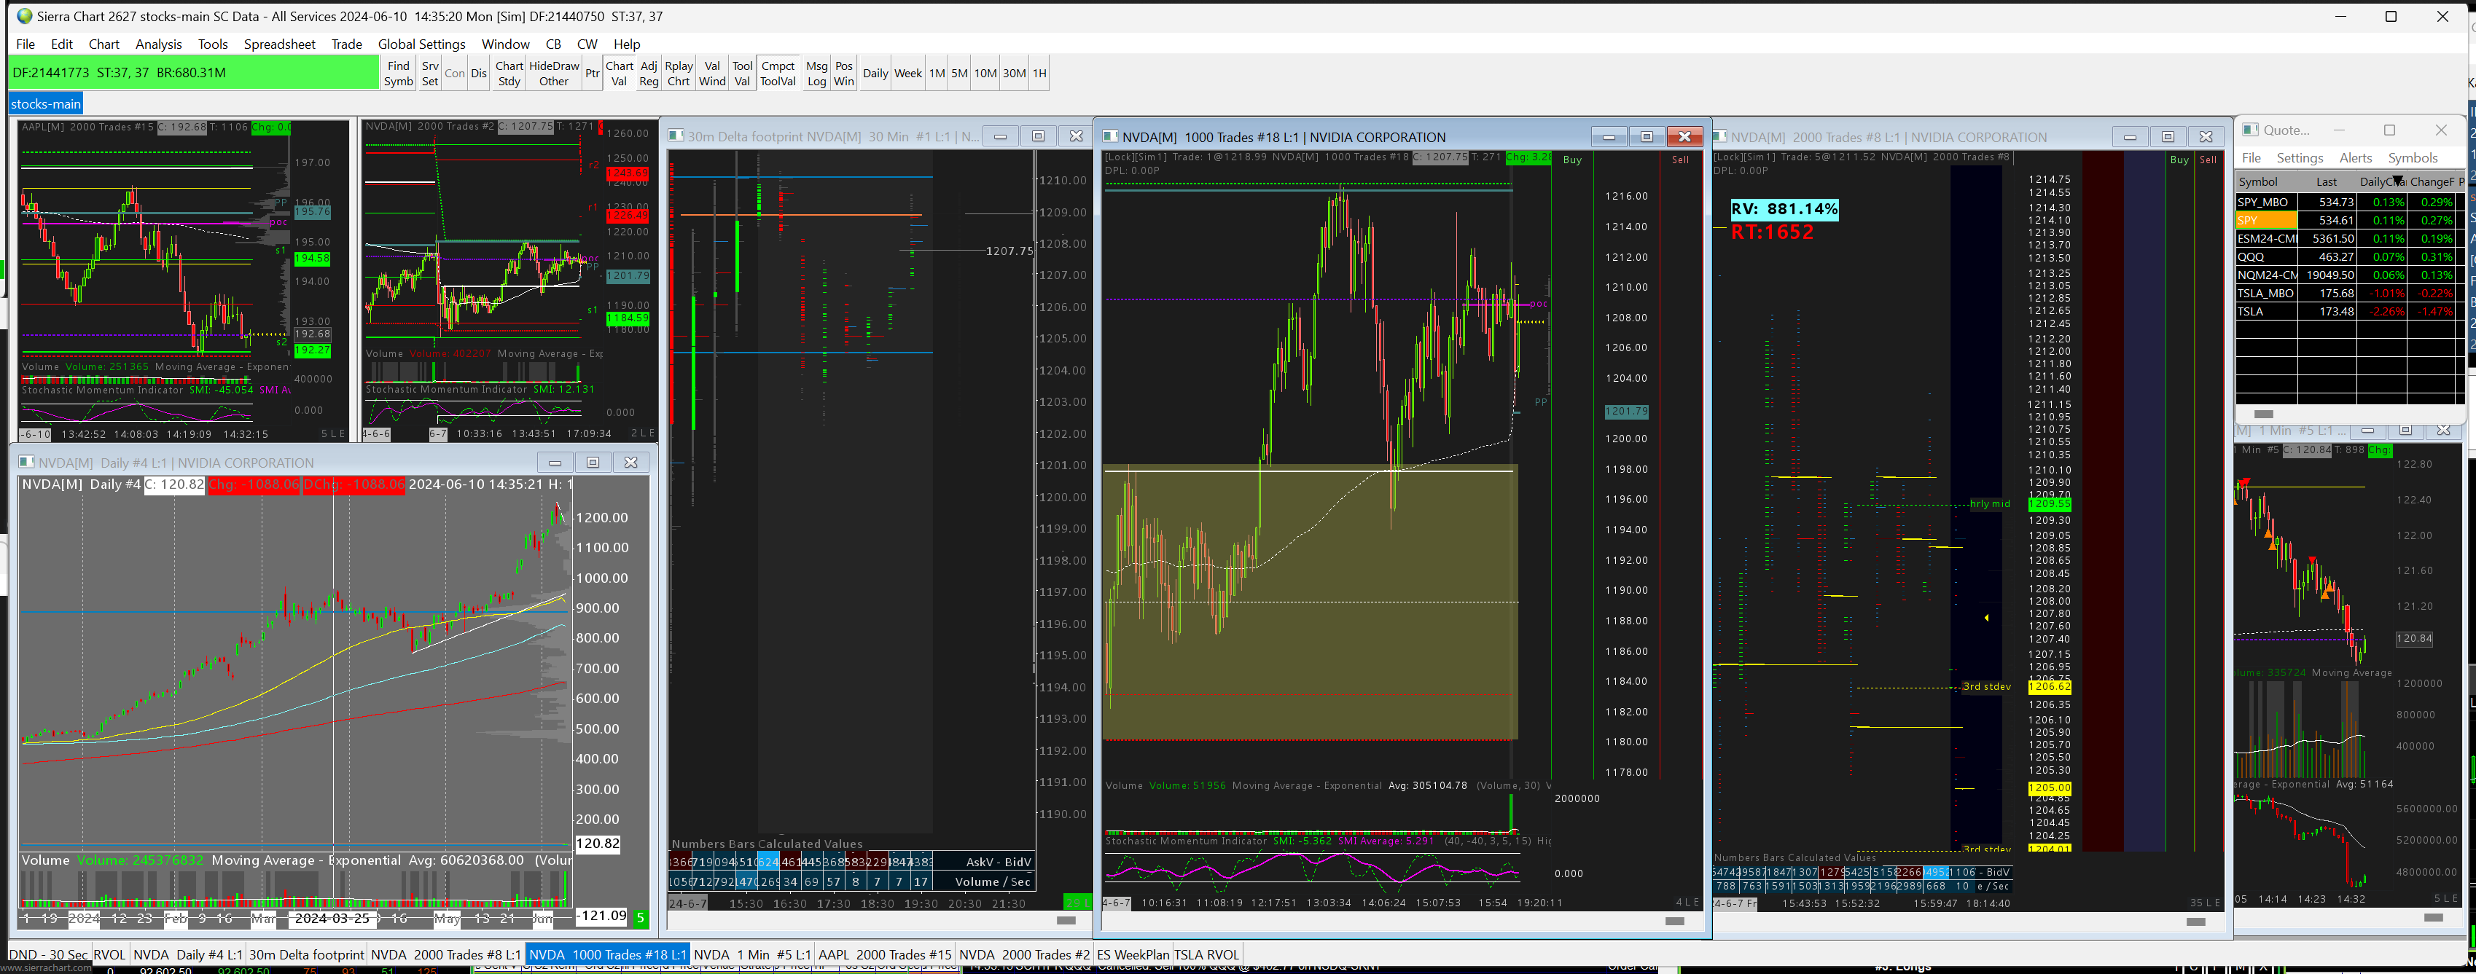The width and height of the screenshot is (2476, 974).
Task: Click the Symbol column header in Quote window
Action: (2267, 181)
